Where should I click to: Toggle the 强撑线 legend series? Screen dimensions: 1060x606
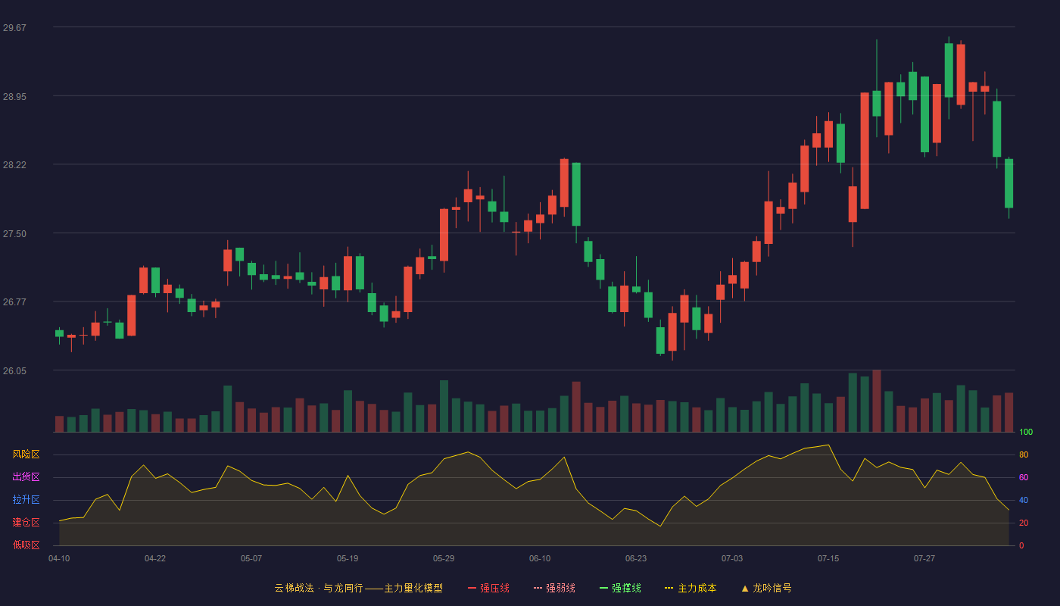(x=620, y=588)
